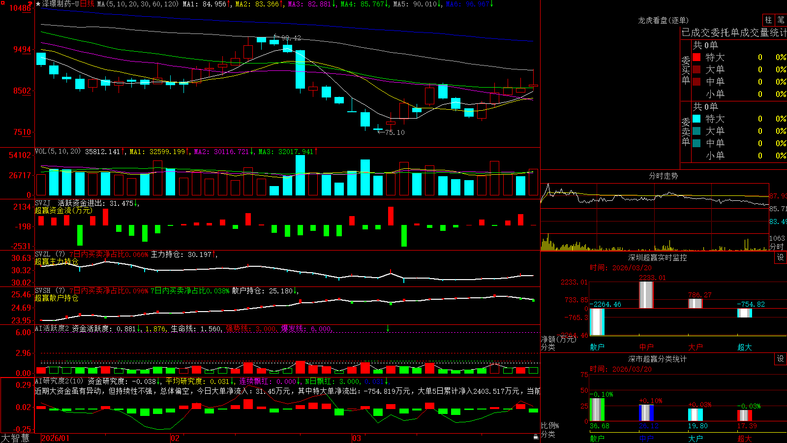Screen dimensions: 787x443
Task: Click the 75.10 low price marker
Action: [394, 132]
